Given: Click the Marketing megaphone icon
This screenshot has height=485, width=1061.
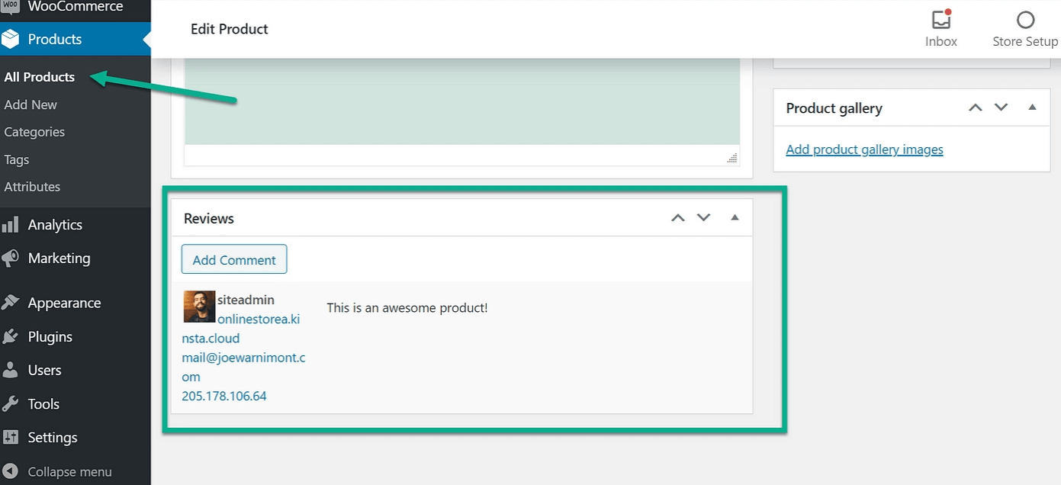Looking at the screenshot, I should pyautogui.click(x=11, y=259).
